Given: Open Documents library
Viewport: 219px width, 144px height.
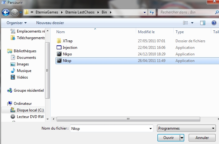Looking at the screenshot, I should click(x=23, y=58).
